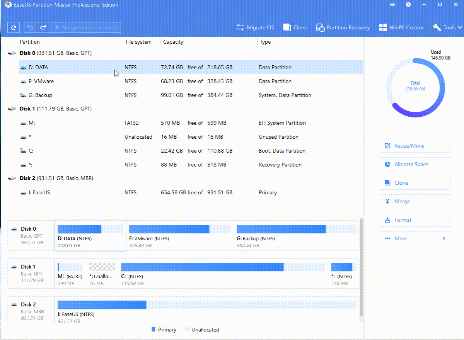Launch the Partition Recovery tool
Image resolution: width=464 pixels, height=340 pixels.
click(x=343, y=27)
